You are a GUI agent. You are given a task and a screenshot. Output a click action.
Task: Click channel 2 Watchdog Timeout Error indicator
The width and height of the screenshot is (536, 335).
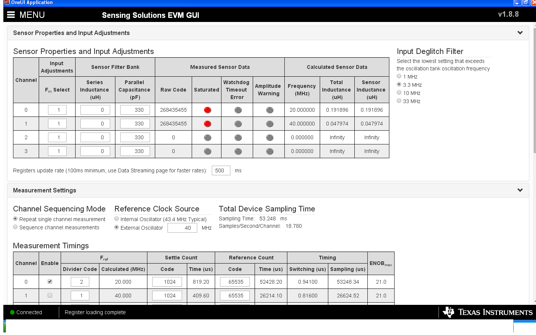238,138
